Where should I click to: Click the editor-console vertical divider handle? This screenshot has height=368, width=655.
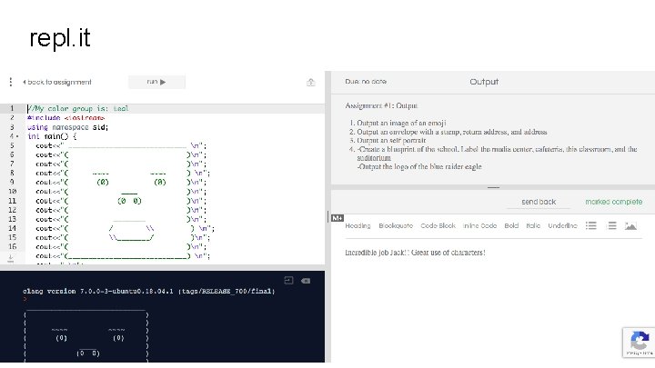pos(327,216)
